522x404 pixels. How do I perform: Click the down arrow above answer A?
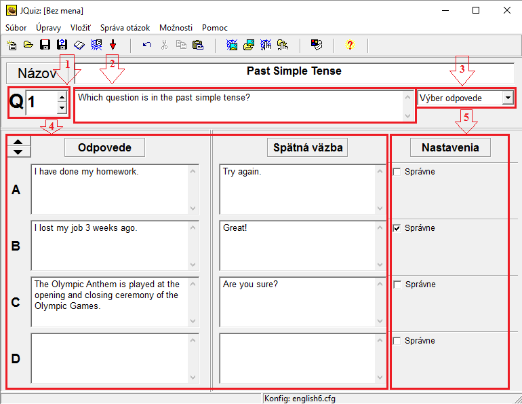(x=18, y=151)
